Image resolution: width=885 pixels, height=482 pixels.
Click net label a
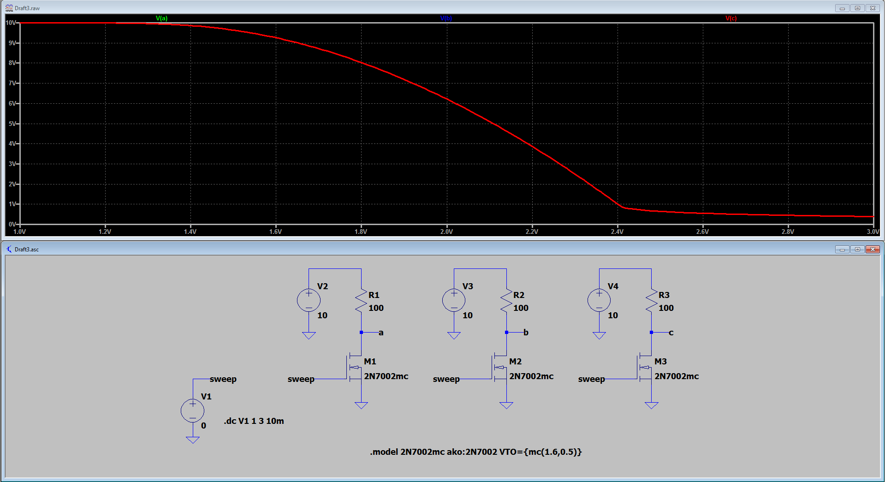(381, 333)
